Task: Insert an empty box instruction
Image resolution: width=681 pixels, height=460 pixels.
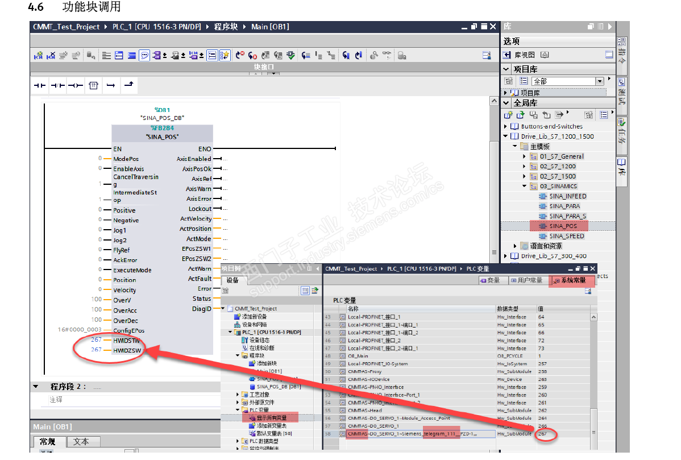Action: (93, 85)
